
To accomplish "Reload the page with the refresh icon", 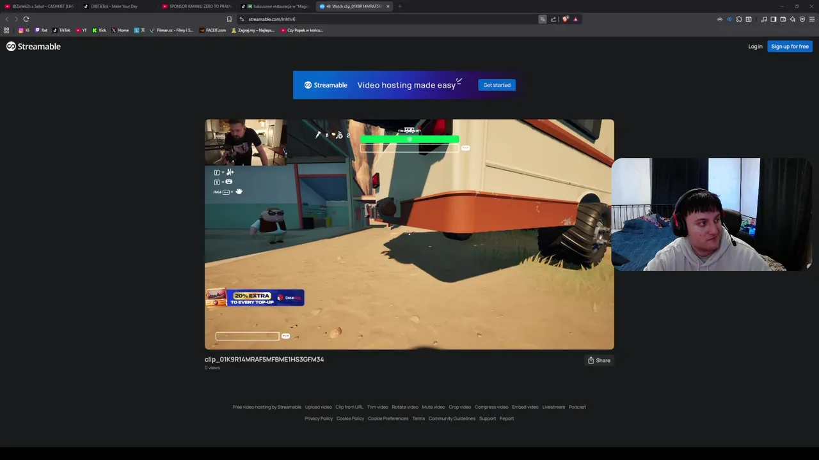I will 26,19.
